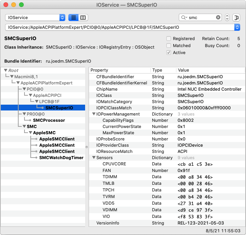Switch to outline list view
Viewport: 246px width, 235px height.
coord(73,18)
